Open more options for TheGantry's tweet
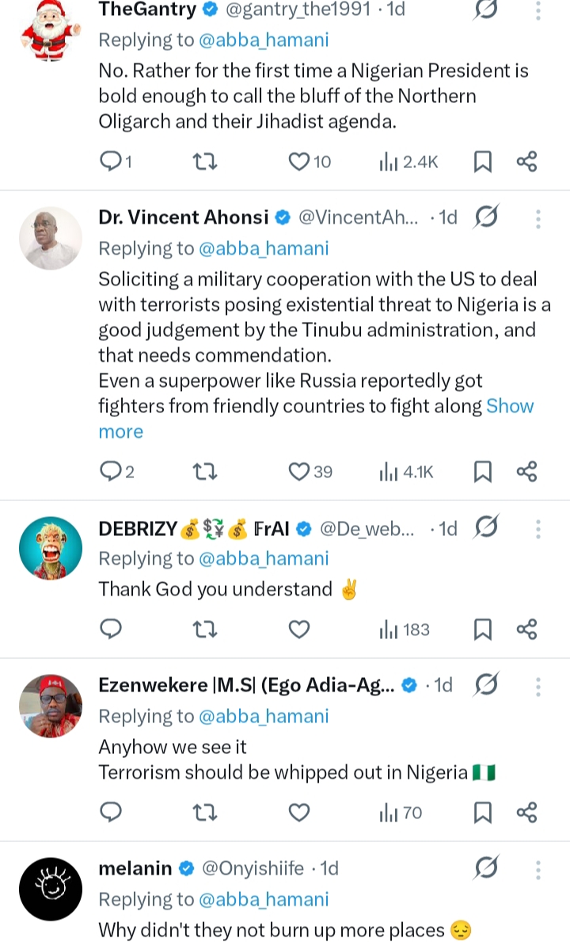 click(538, 10)
